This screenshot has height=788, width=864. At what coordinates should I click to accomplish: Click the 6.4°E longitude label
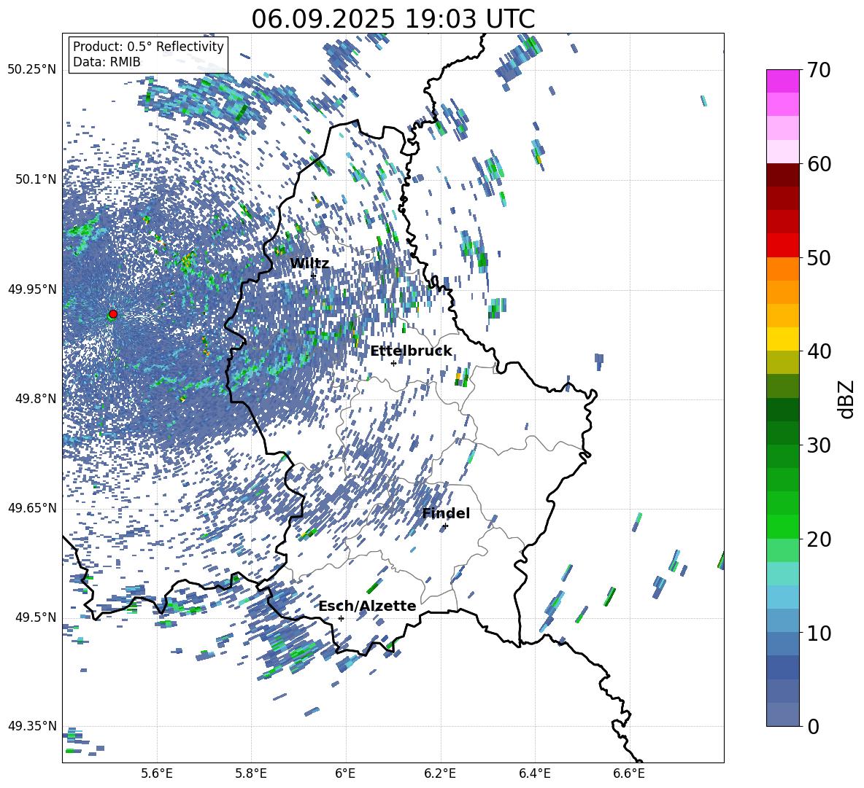coord(534,773)
